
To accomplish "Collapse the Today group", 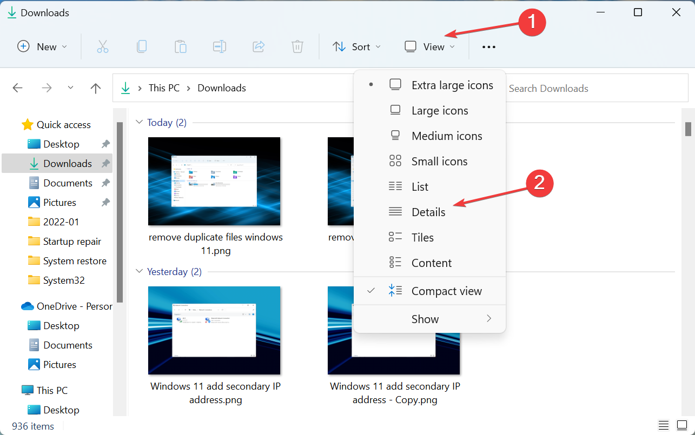I will 139,123.
